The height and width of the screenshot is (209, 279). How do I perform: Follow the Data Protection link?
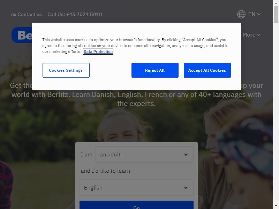coord(98,52)
